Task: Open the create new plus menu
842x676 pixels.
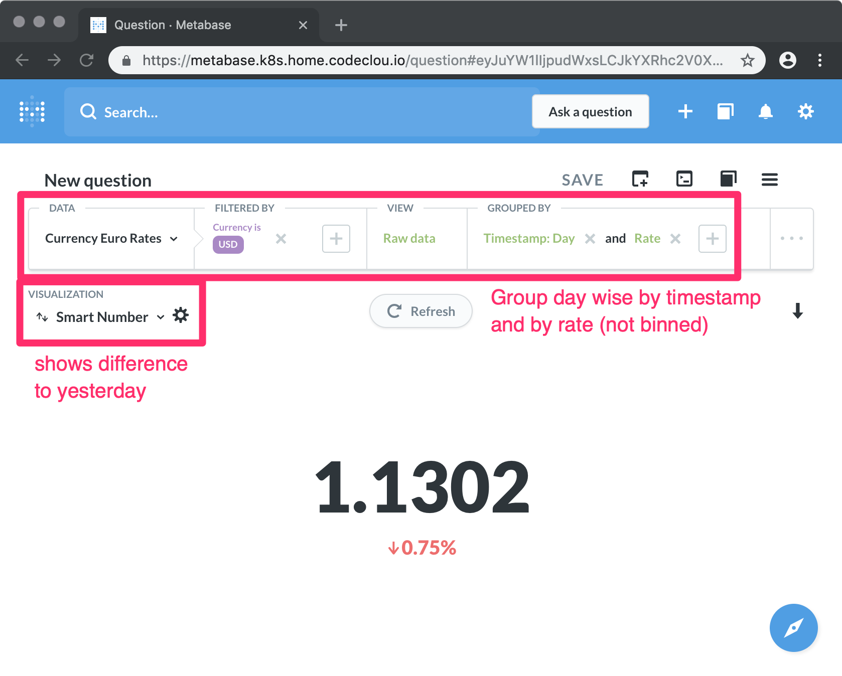Action: (685, 111)
